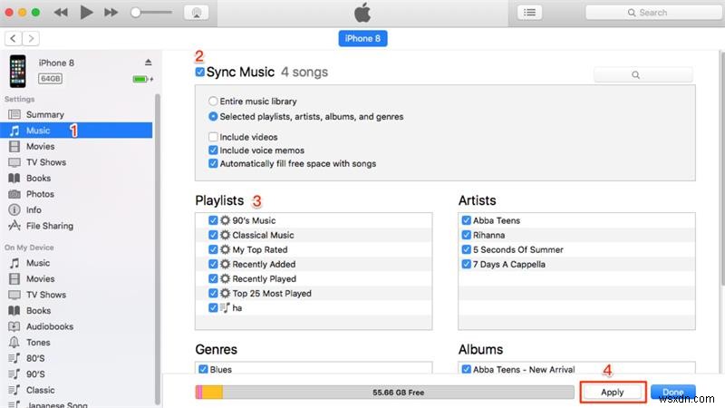
Task: Uncheck 5 Seconds Of Summer artist
Action: (466, 249)
